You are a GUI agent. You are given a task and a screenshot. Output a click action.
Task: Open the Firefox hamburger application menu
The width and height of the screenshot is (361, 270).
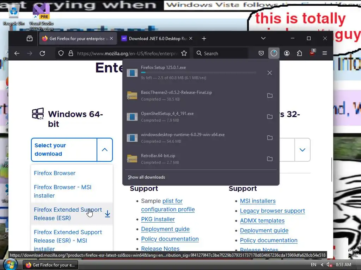(325, 53)
